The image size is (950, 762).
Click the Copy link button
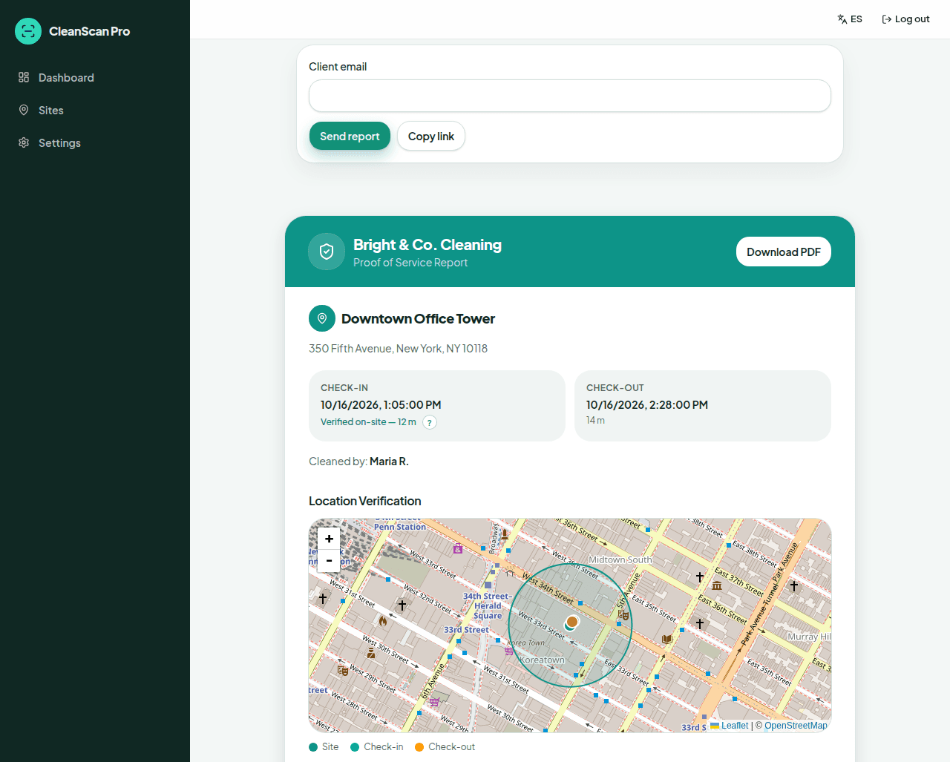click(431, 136)
